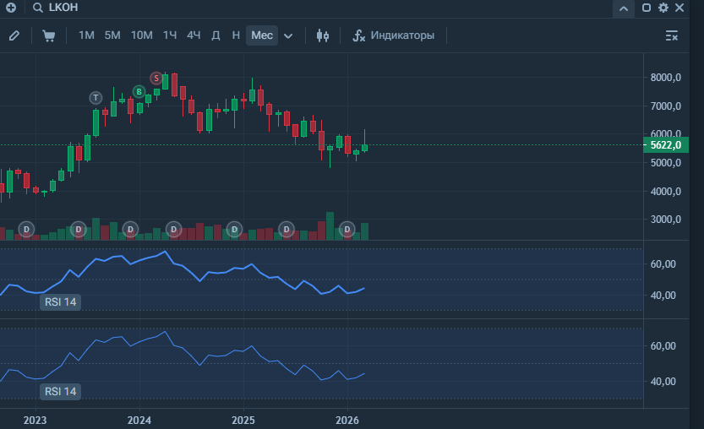704x429 pixels.
Task: Switch to 1M timeframe
Action: (x=86, y=35)
